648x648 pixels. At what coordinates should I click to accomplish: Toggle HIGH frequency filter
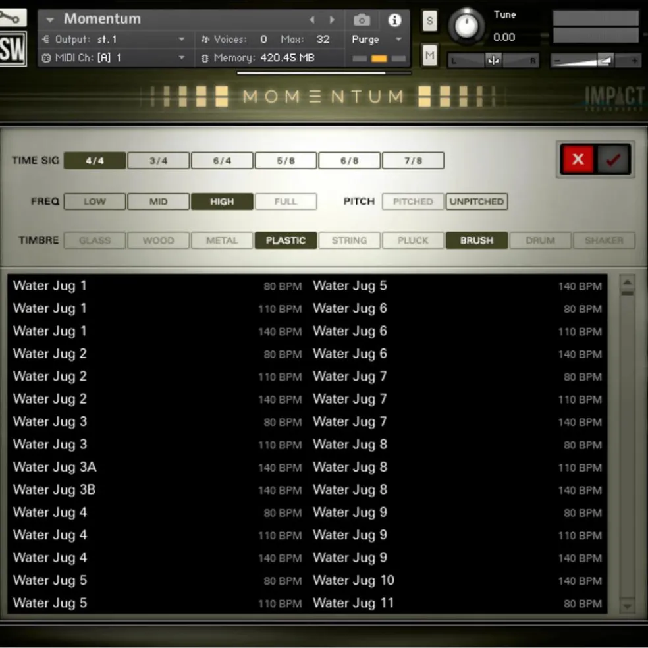(x=222, y=202)
